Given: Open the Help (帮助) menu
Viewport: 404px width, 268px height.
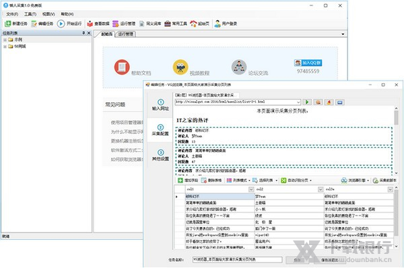Looking at the screenshot, I should [67, 14].
